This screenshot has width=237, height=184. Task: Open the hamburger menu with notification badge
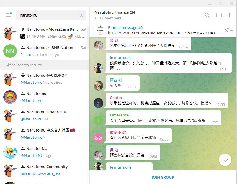click(8, 14)
